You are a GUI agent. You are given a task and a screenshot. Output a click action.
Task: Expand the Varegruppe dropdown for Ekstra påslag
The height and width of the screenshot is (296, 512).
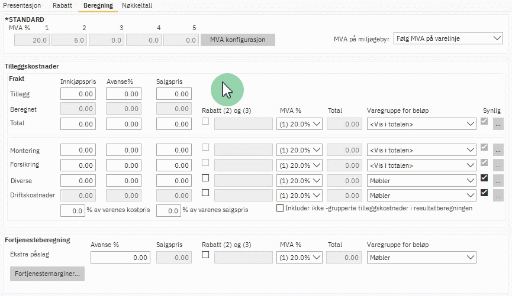click(x=421, y=258)
